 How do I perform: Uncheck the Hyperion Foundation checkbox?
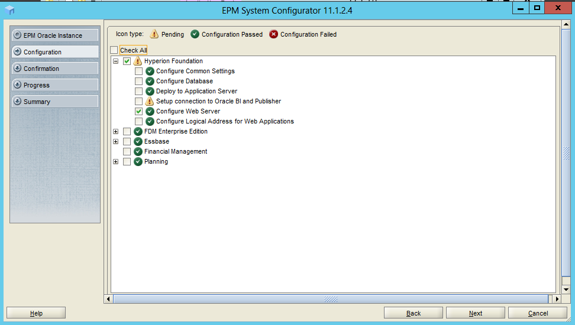point(127,61)
